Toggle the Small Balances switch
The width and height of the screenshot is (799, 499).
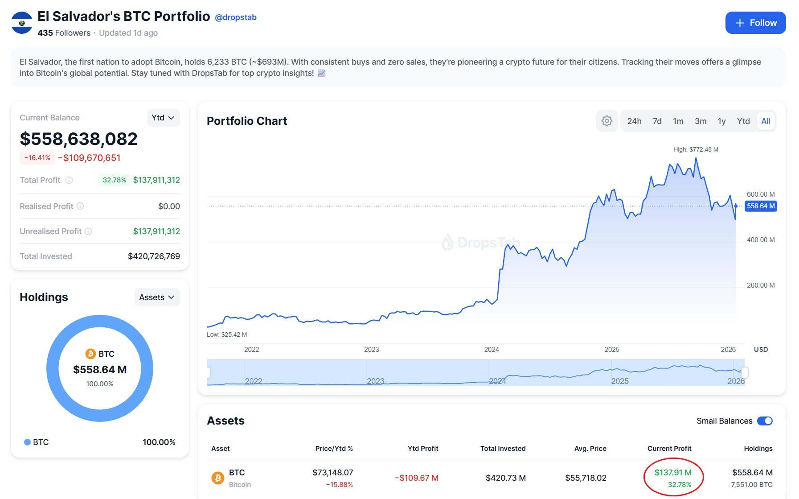click(765, 421)
